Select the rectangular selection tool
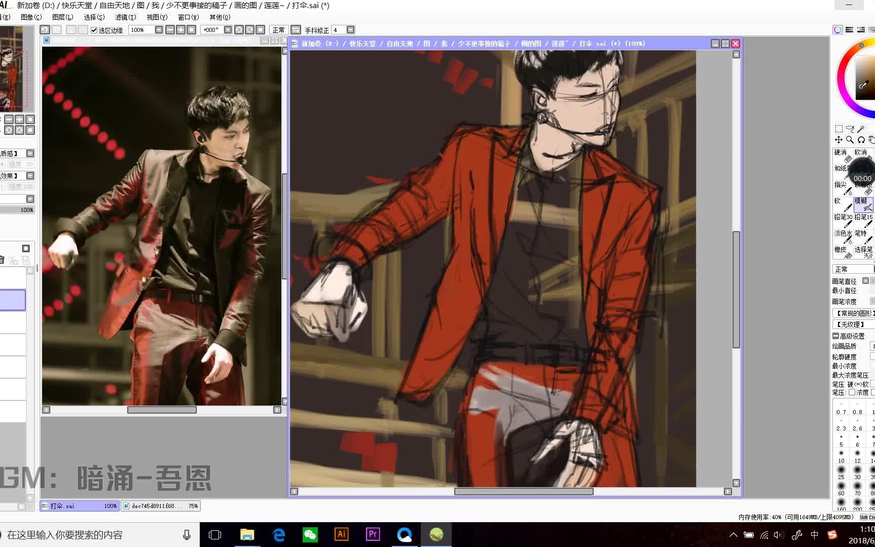 click(839, 129)
